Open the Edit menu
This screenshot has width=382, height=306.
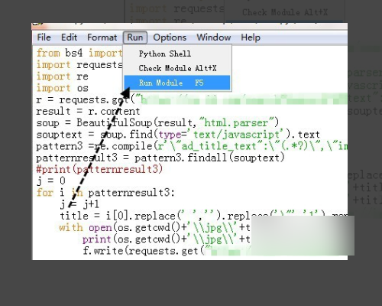(x=69, y=37)
